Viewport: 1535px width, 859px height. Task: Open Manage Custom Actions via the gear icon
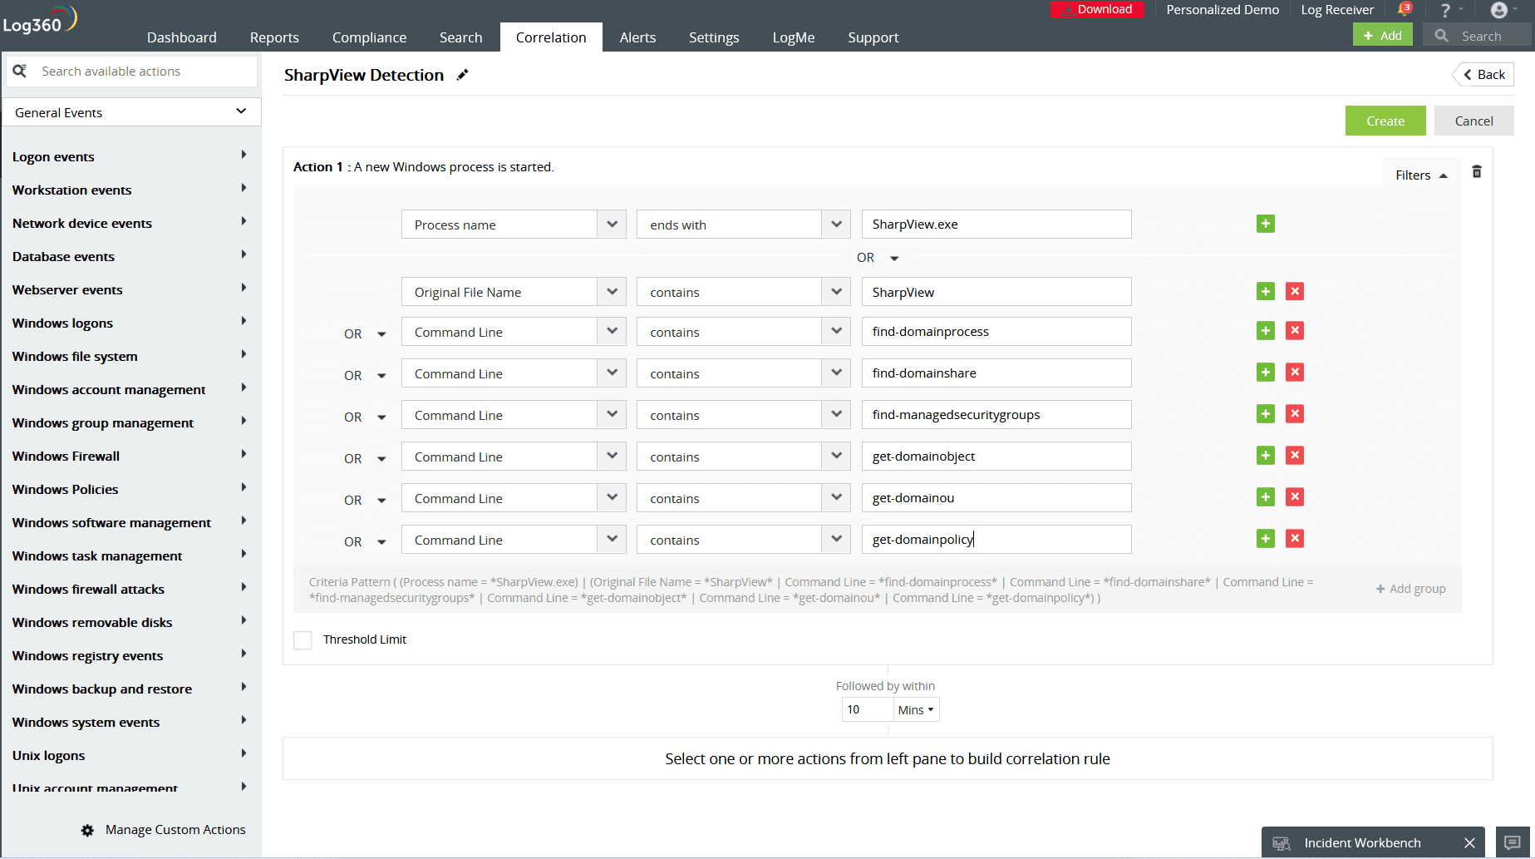(86, 829)
